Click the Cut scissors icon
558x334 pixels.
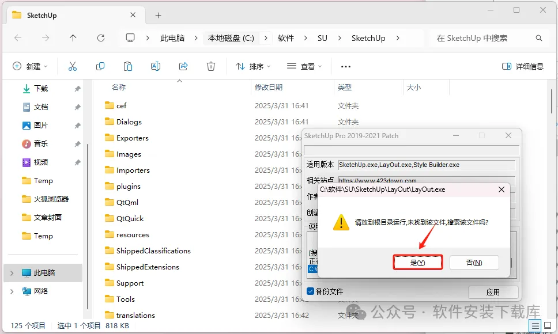tap(73, 66)
